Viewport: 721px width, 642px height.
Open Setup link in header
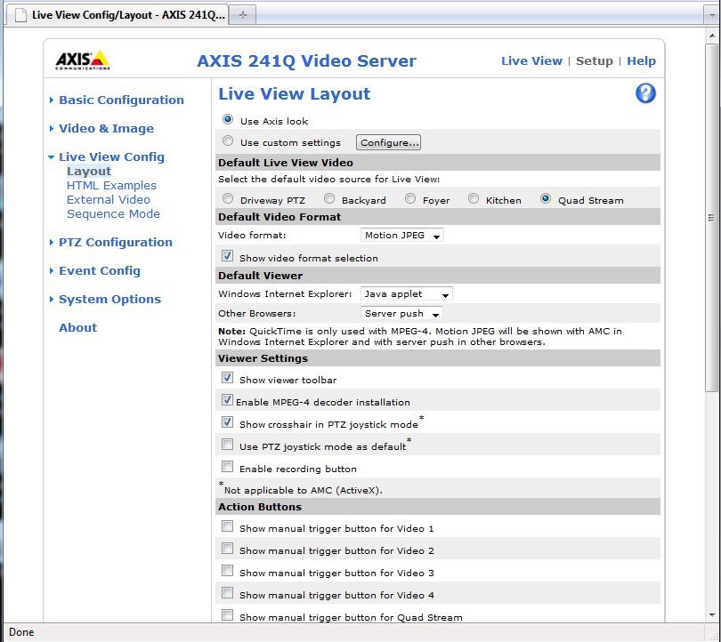click(594, 61)
